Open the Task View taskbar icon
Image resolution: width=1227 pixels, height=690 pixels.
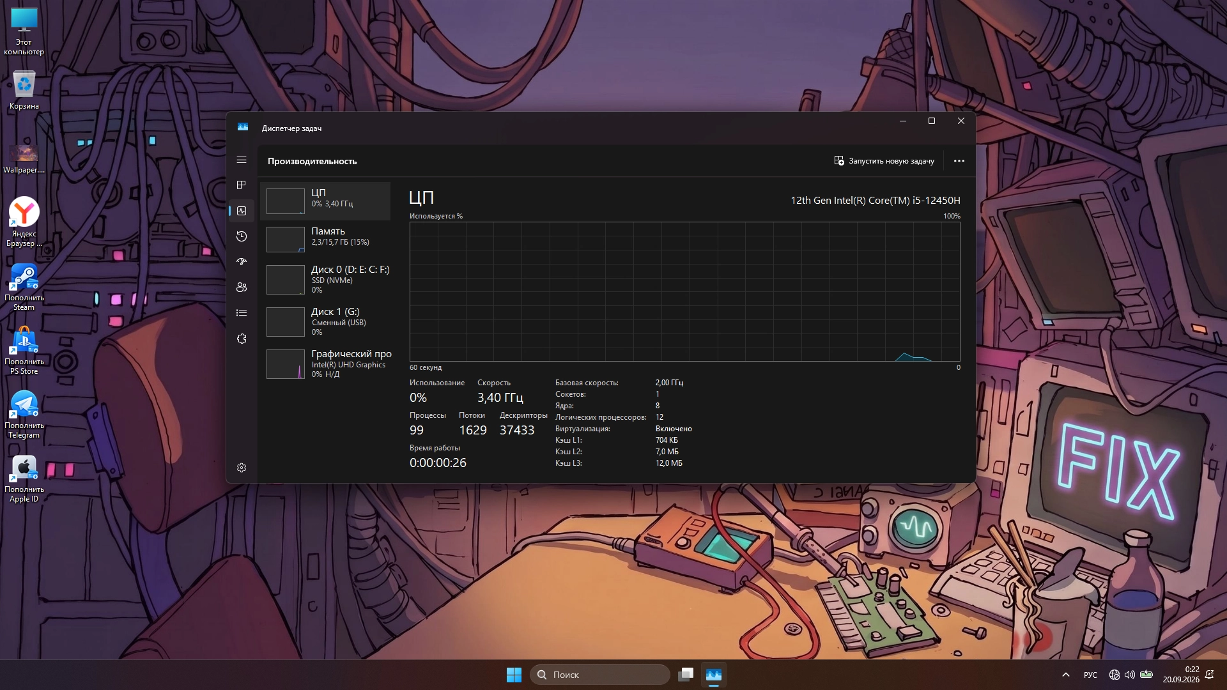[x=686, y=675]
